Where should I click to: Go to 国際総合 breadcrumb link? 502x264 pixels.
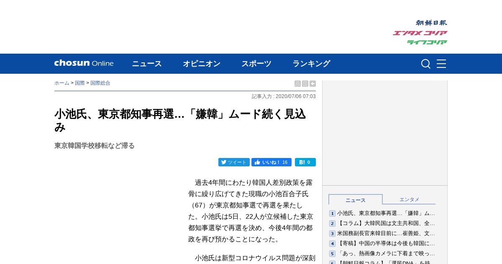[100, 83]
